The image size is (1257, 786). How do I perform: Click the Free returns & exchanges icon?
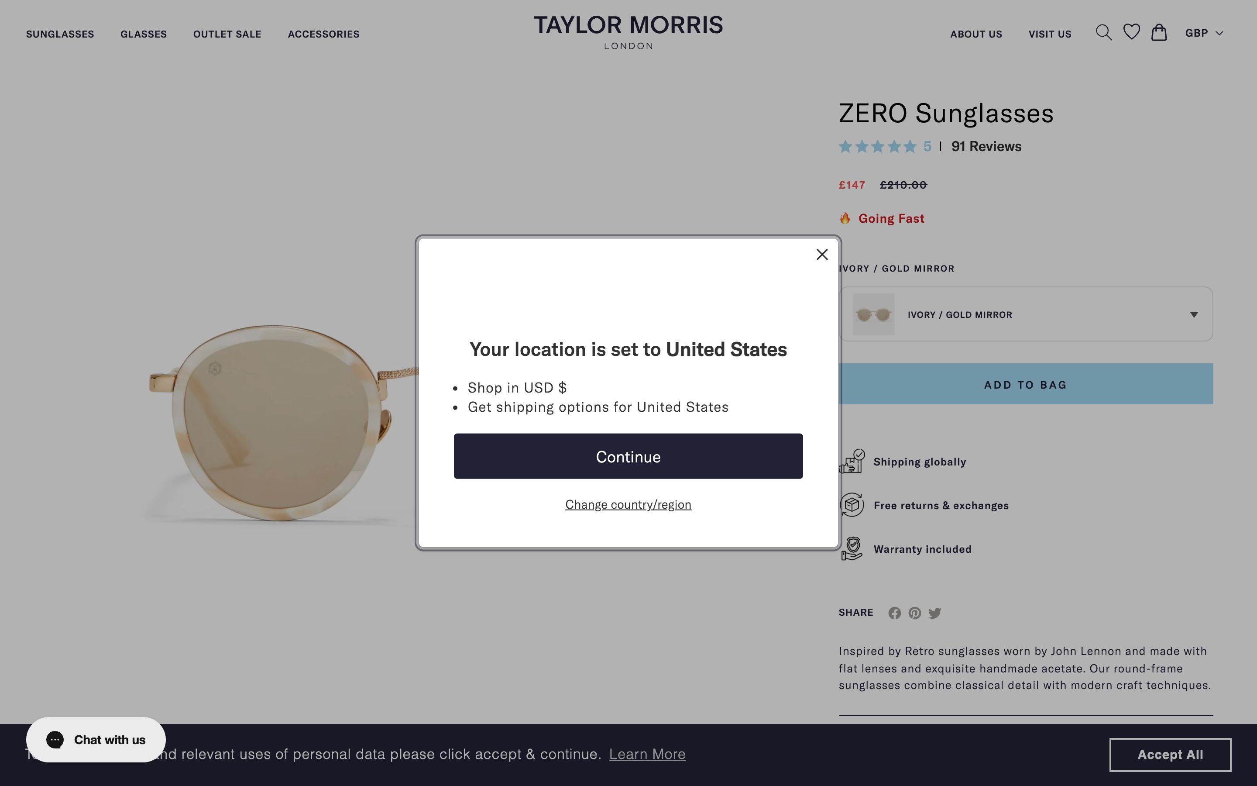coord(852,504)
